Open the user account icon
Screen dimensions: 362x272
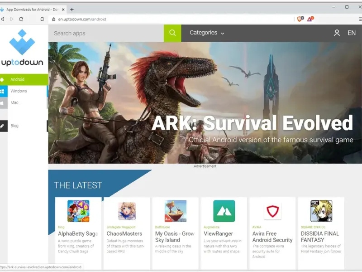coord(337,33)
